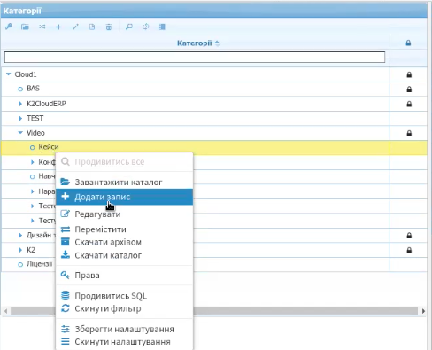
Task: Expand the Конф tree node
Action: pos(33,162)
